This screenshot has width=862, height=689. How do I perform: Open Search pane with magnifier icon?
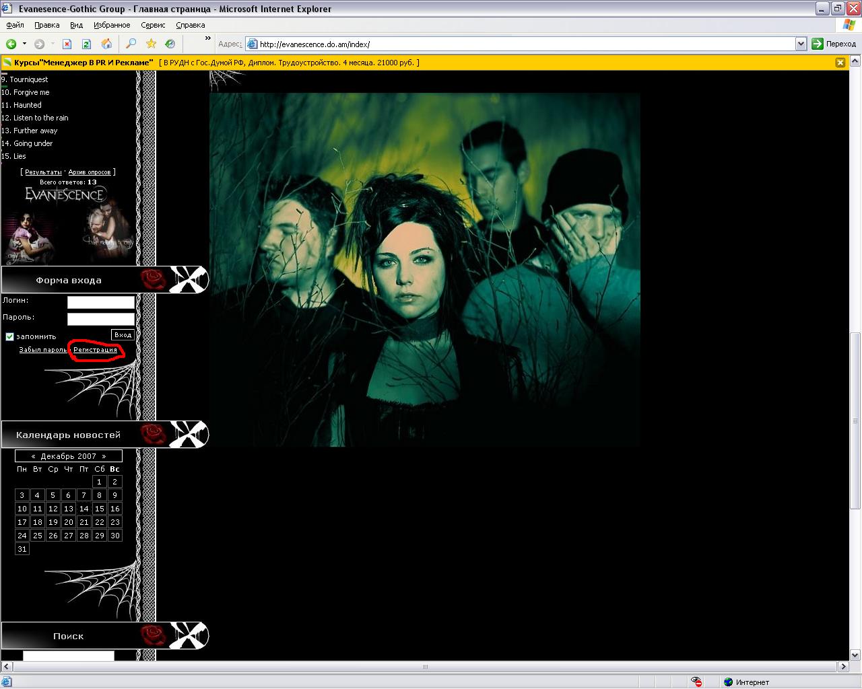pos(131,44)
